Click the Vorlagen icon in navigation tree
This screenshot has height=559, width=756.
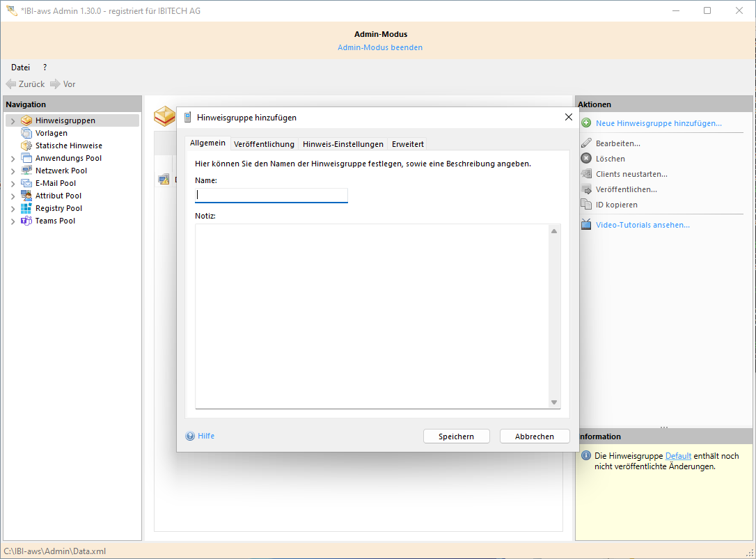click(x=26, y=133)
